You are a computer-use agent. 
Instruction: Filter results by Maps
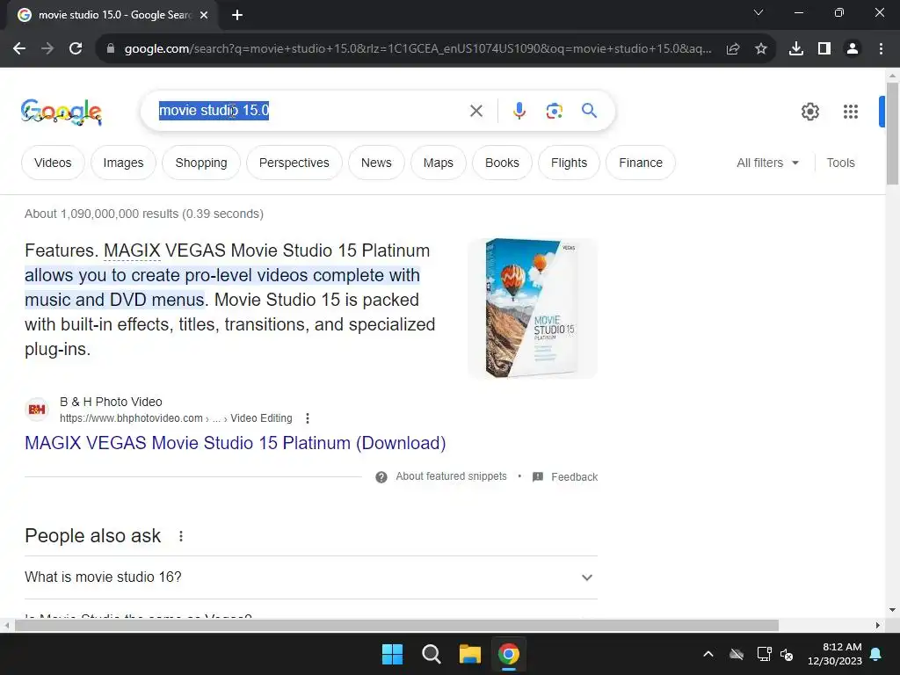pos(439,163)
